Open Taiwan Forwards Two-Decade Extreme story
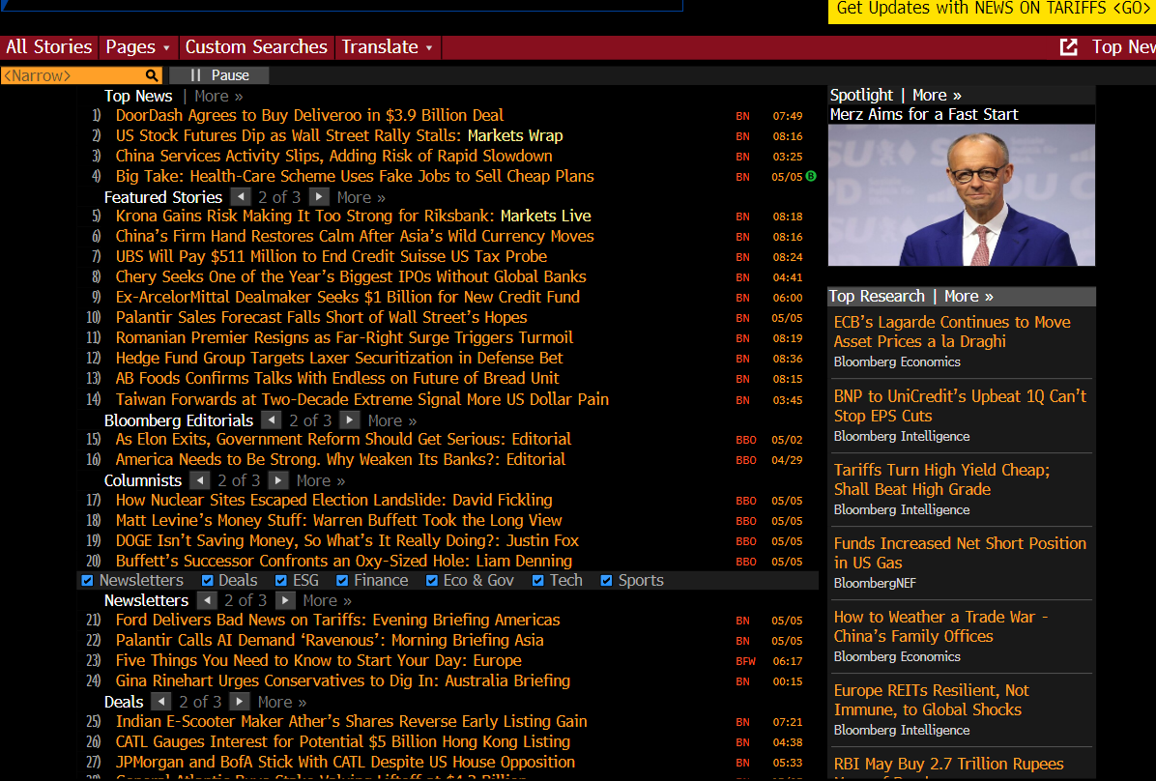Image resolution: width=1156 pixels, height=781 pixels. [362, 399]
